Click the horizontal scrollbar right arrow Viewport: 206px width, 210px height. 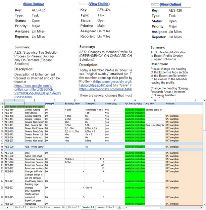tap(201, 208)
